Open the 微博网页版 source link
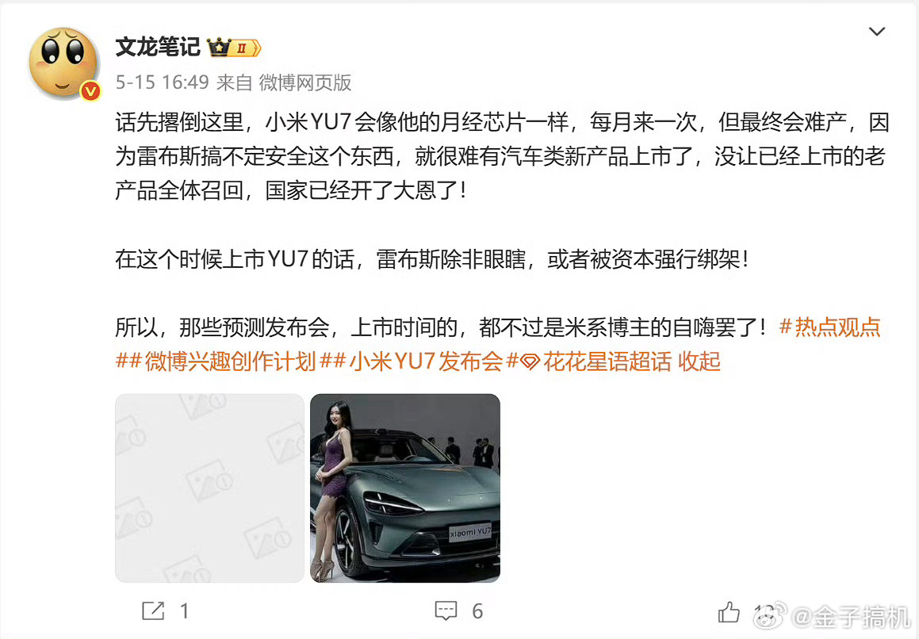 [x=305, y=82]
